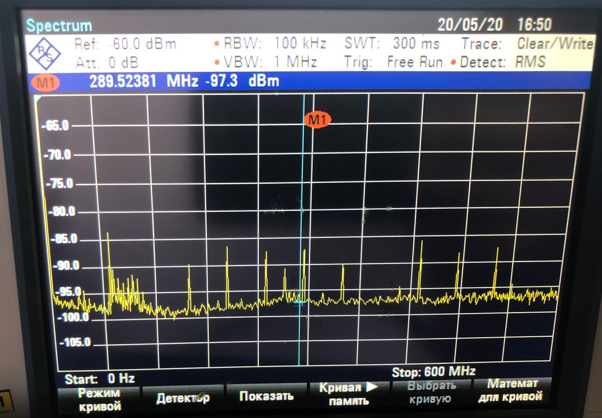
Task: Click the -85.0 y-axis label
Action: click(x=64, y=239)
